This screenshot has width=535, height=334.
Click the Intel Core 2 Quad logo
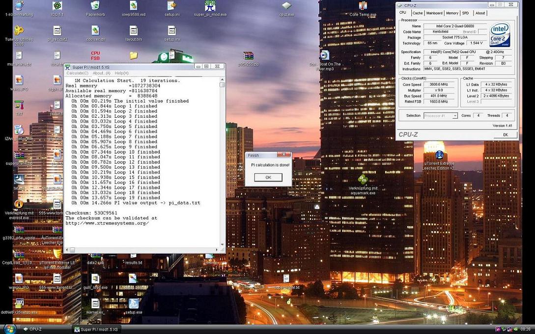(500, 34)
